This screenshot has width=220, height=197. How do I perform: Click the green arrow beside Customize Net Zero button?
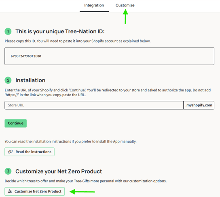click(x=82, y=192)
